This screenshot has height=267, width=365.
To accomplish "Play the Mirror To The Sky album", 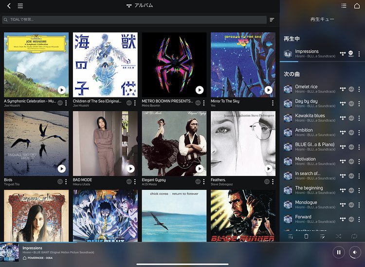I will (x=269, y=90).
